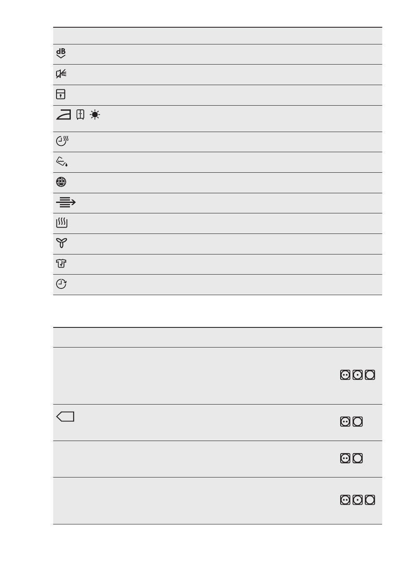Click the cupboard dry wardrobe icon
398x576 pixels.
81,114
